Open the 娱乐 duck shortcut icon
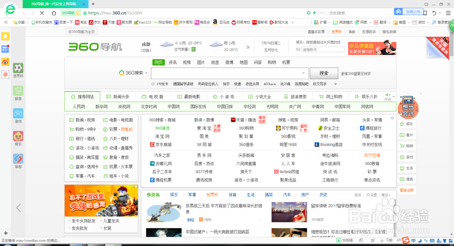This screenshot has width=454, height=246. click(x=18, y=136)
